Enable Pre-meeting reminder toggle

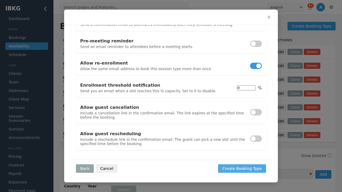256,44
